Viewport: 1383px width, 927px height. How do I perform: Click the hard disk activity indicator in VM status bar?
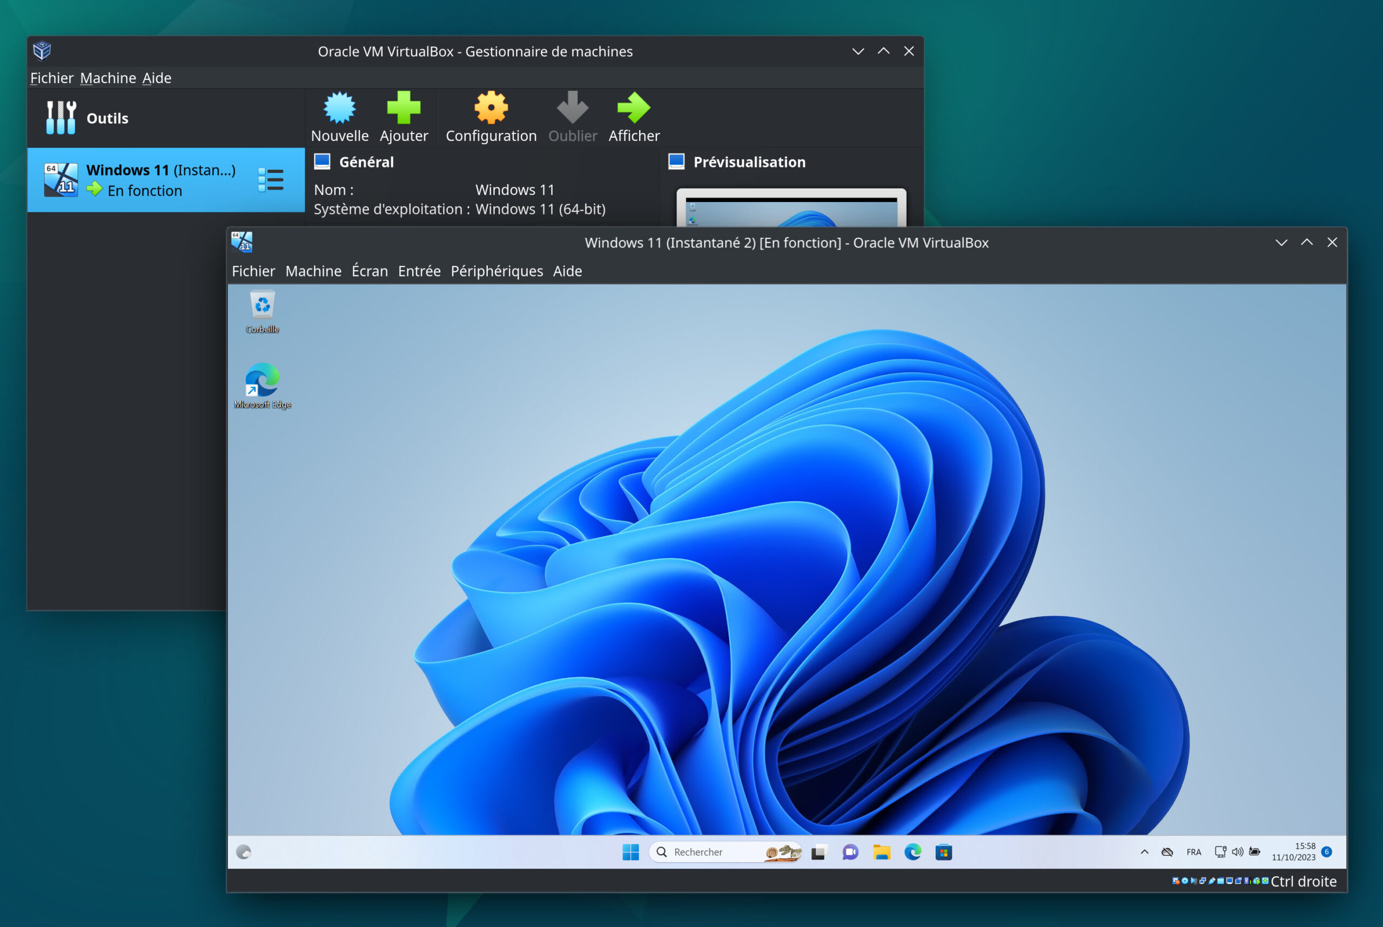coord(1176,881)
